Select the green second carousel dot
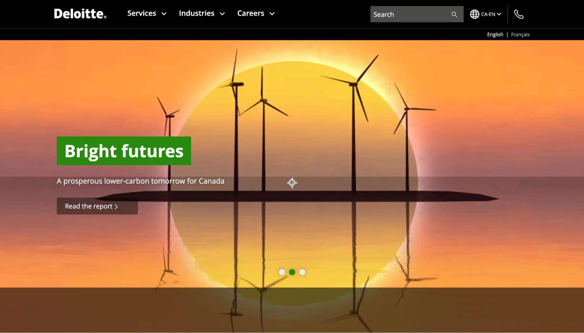This screenshot has width=584, height=333. [292, 272]
